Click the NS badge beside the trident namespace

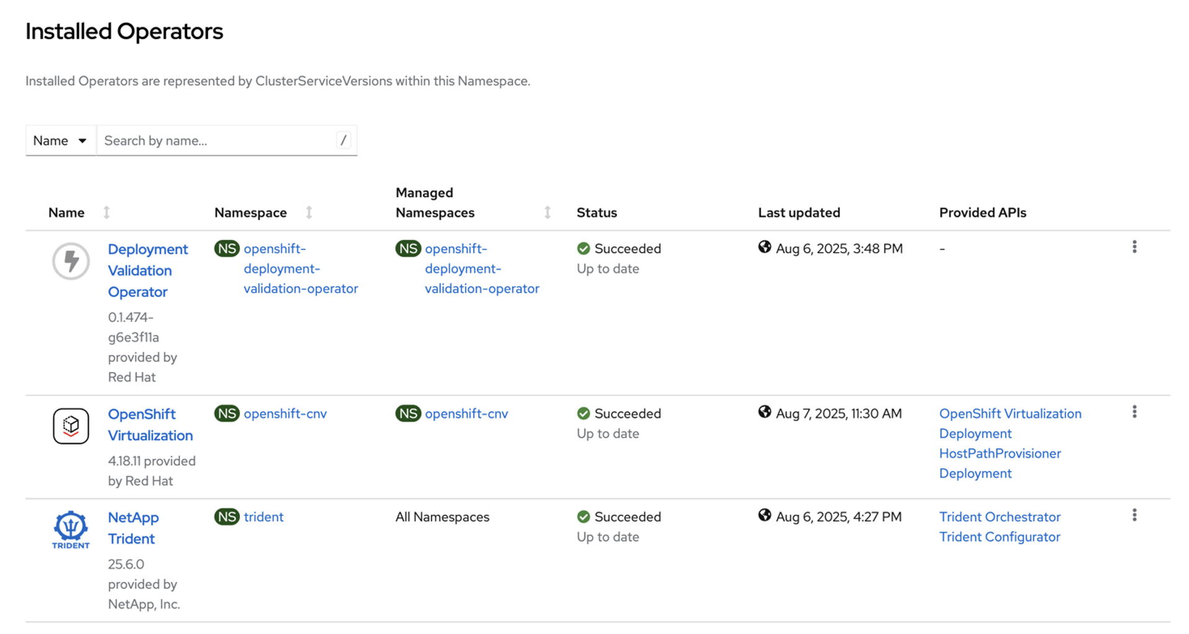[227, 516]
